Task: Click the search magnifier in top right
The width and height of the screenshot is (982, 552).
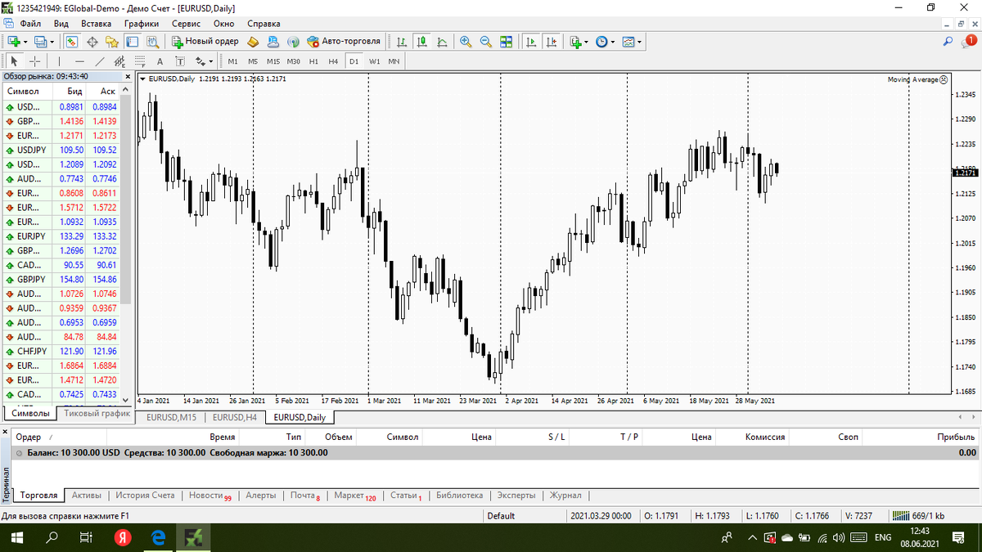Action: pos(948,41)
